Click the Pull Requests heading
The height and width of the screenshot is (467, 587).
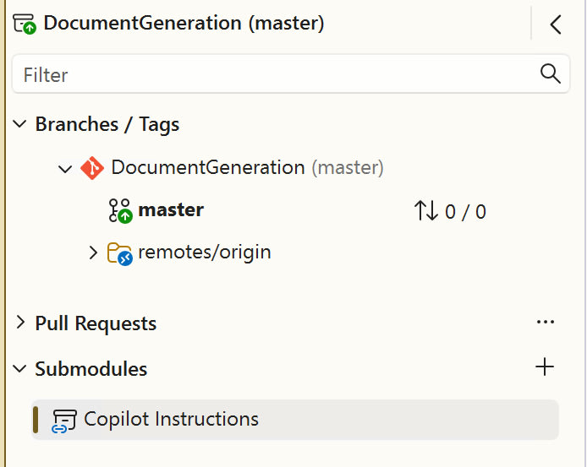click(96, 323)
